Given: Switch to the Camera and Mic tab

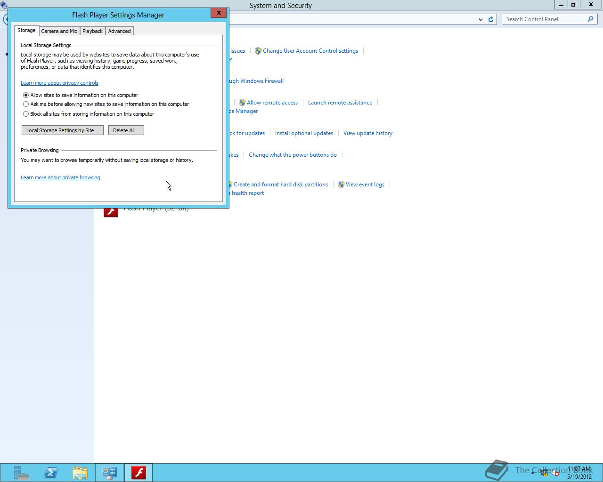Looking at the screenshot, I should (59, 31).
